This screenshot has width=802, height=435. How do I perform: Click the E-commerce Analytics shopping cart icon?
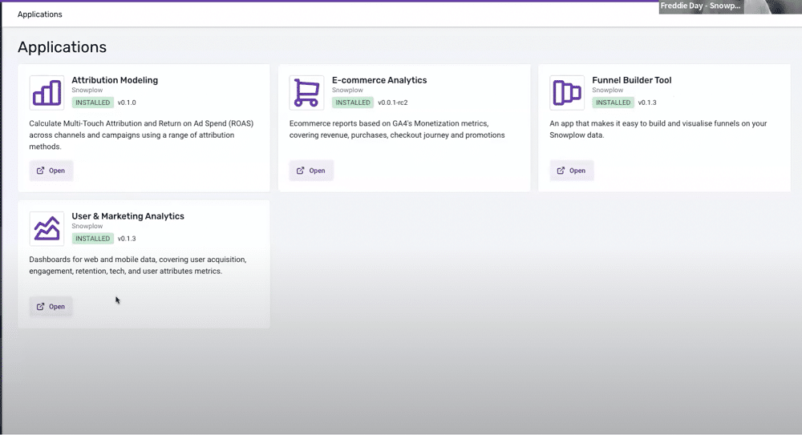point(306,92)
